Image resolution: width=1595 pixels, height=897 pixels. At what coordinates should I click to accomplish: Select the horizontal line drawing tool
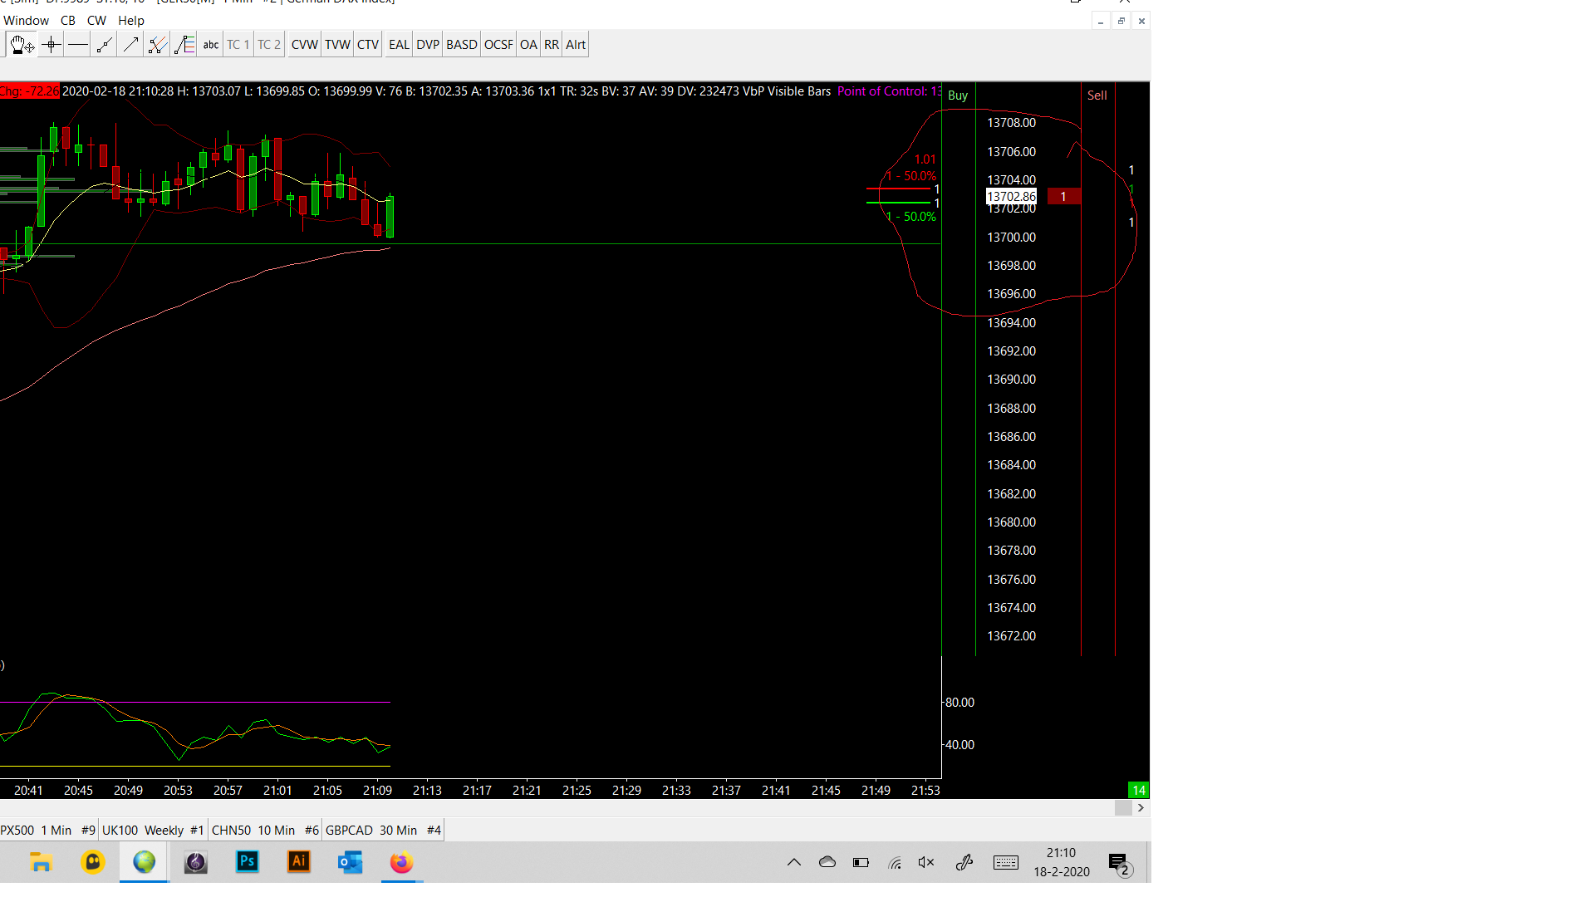77,45
